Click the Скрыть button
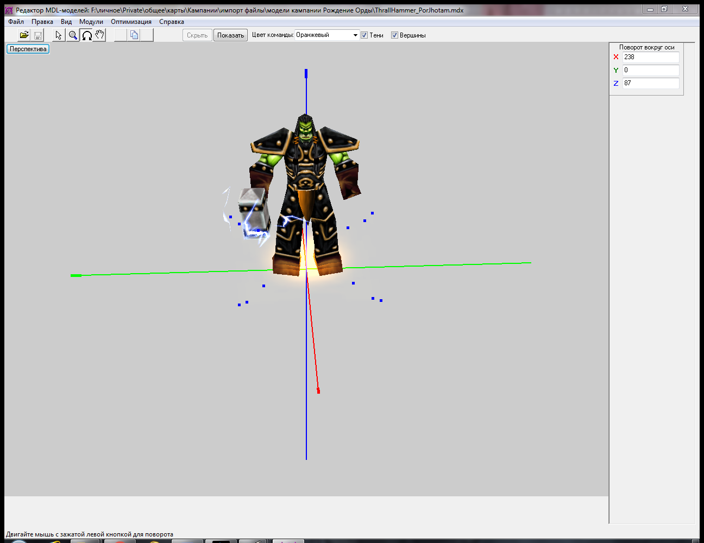Image resolution: width=704 pixels, height=543 pixels. coord(197,35)
